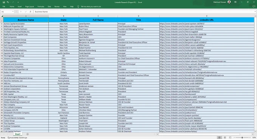Open the undo history dropdown arrow
The width and height of the screenshot is (257, 139).
(x=10, y=2)
